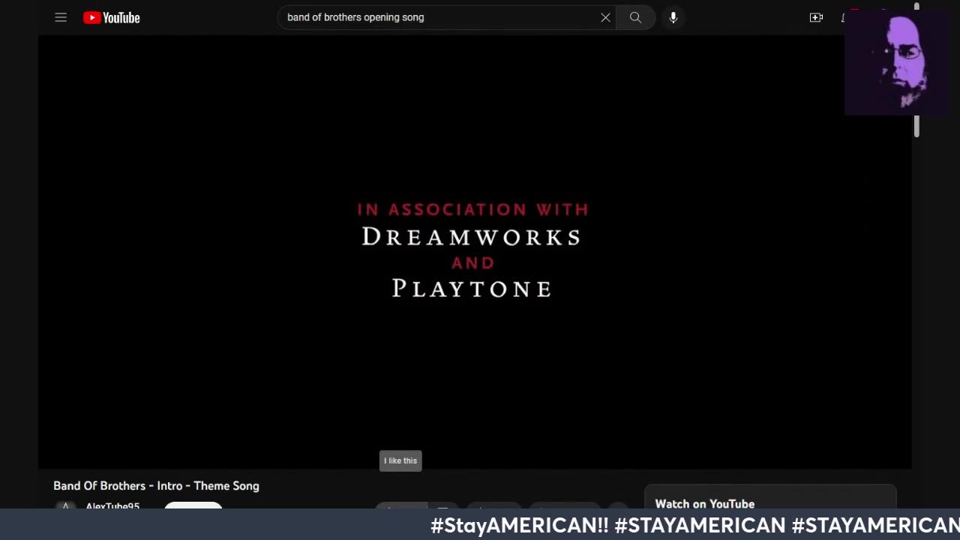Click the magnifier search button
The width and height of the screenshot is (960, 540).
(x=636, y=17)
